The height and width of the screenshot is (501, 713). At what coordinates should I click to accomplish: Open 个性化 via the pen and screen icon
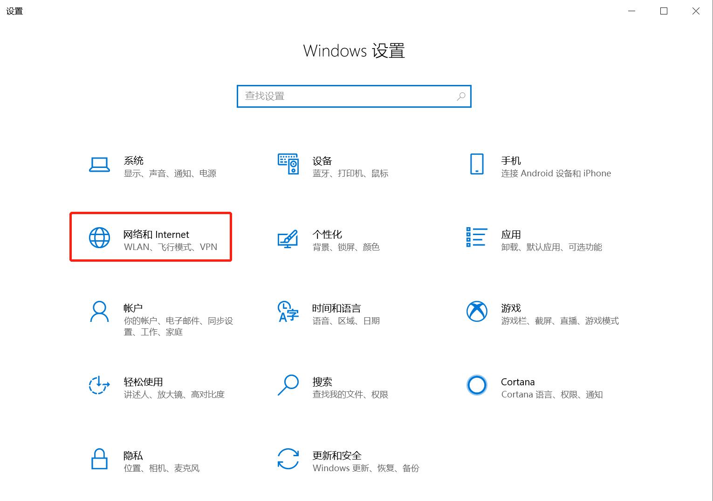[x=288, y=239]
